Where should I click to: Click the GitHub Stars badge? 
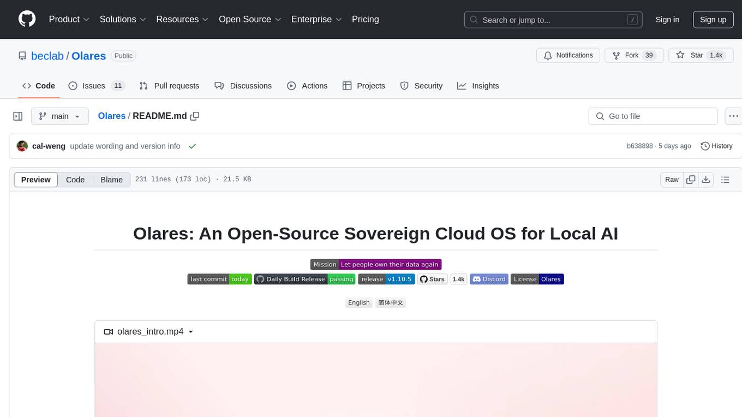442,279
